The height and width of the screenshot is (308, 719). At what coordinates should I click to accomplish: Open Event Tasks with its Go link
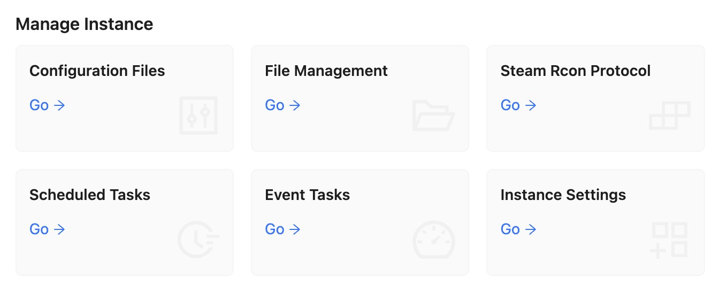point(282,229)
